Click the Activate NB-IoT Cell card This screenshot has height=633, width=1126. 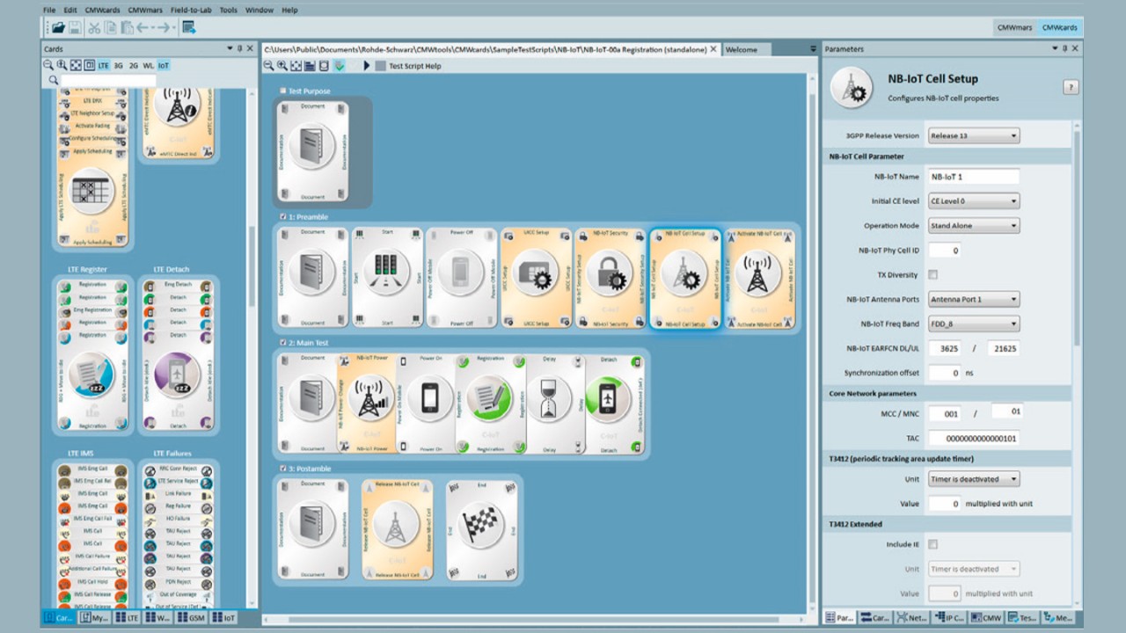757,278
